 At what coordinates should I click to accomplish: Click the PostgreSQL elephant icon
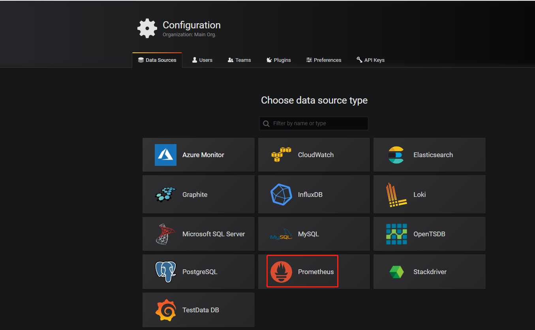pos(165,272)
